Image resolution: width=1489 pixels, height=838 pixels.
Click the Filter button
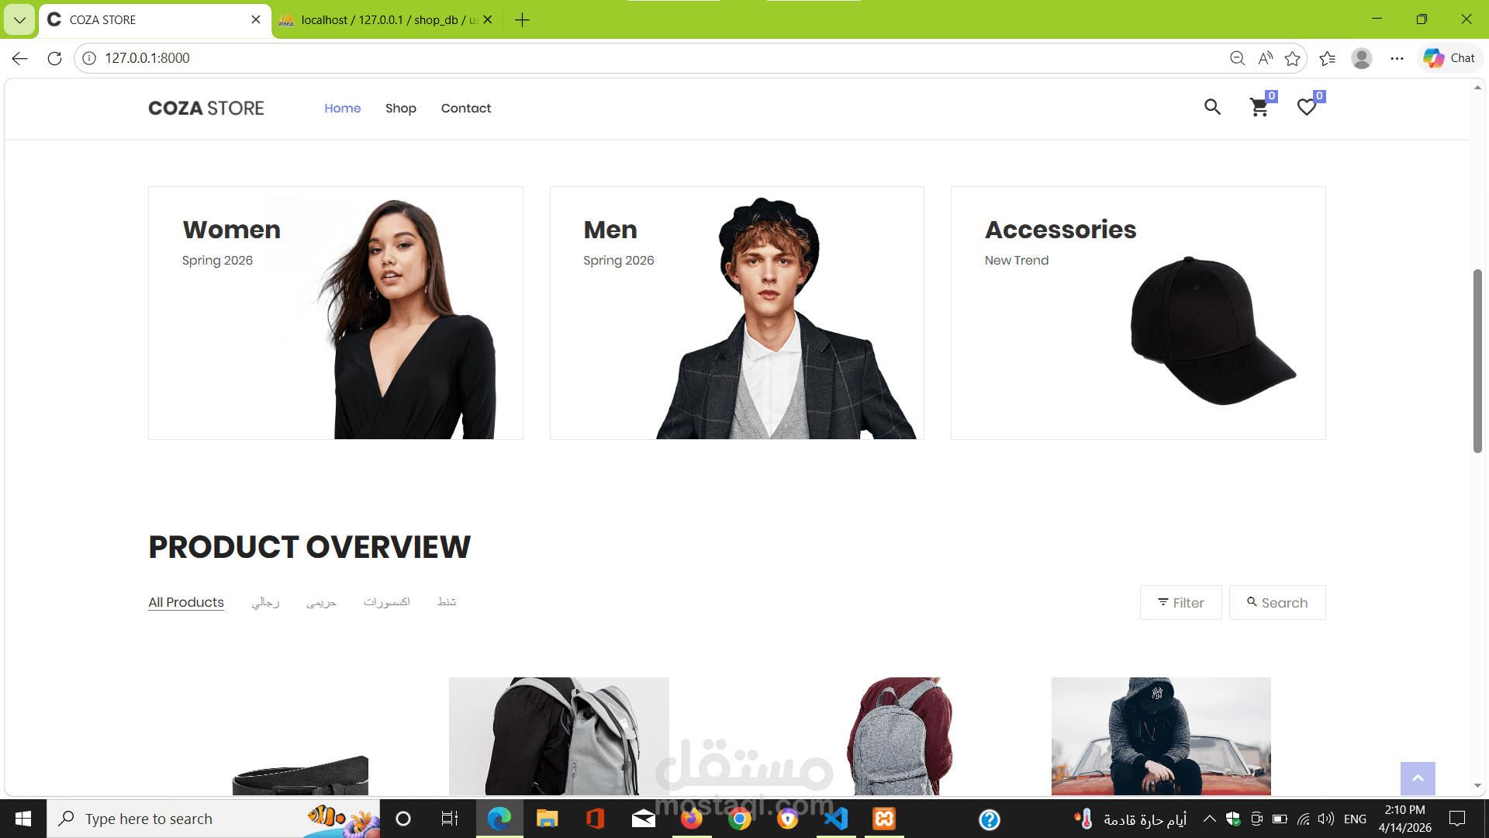click(x=1180, y=603)
